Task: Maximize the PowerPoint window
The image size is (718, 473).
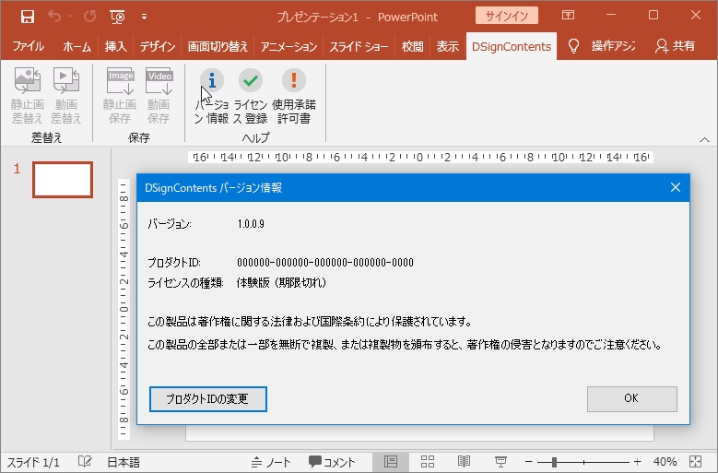Action: pos(653,15)
